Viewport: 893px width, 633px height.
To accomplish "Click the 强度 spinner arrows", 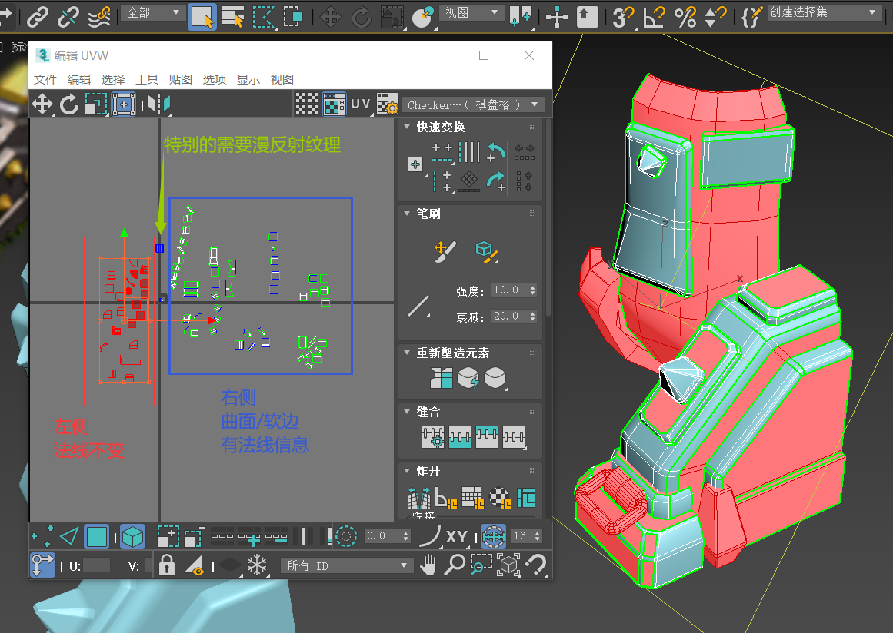I will tap(533, 290).
